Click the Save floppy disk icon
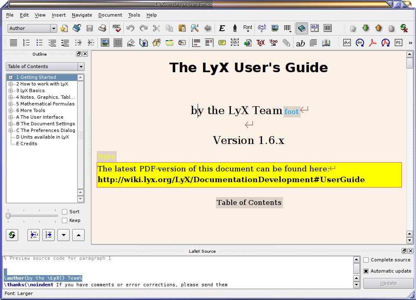The width and height of the screenshot is (416, 300). 90,28
